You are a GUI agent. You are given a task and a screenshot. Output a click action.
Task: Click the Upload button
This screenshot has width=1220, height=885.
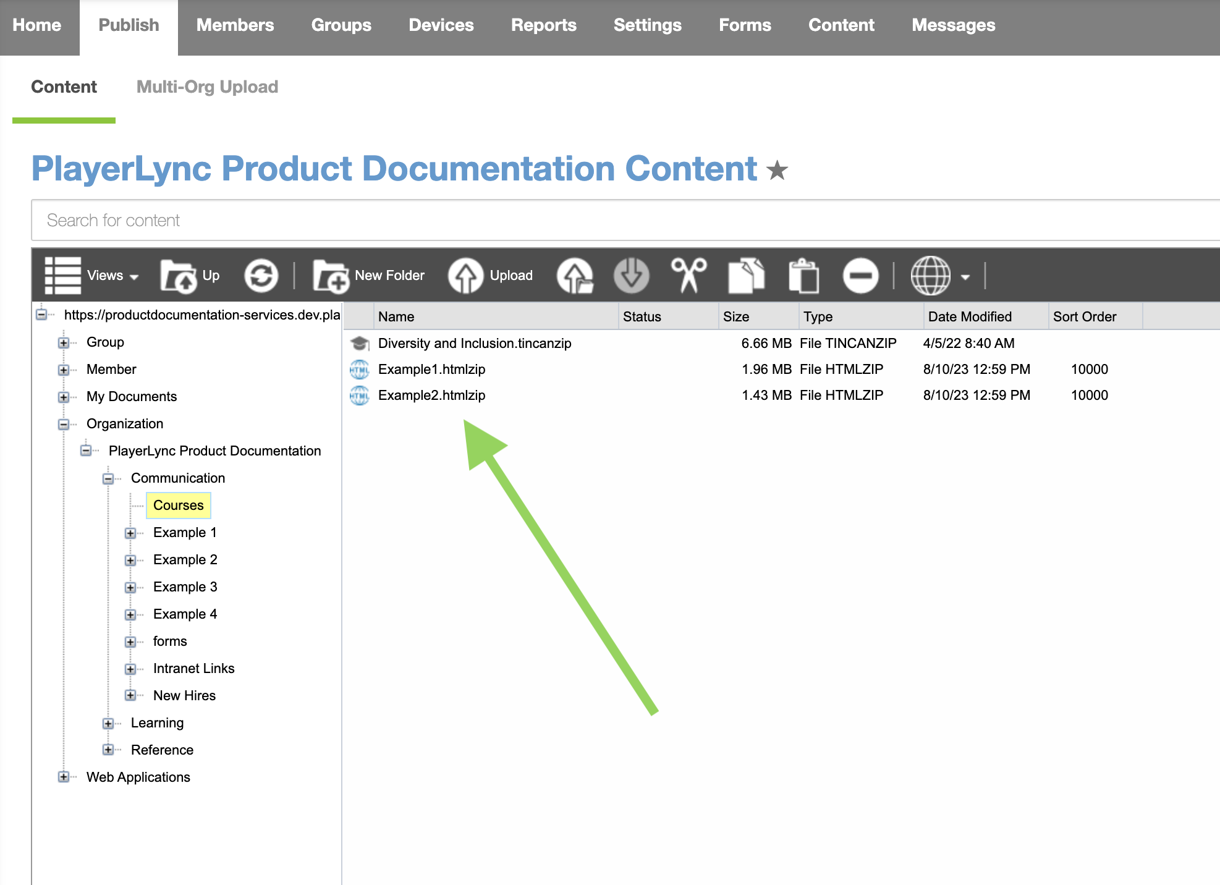coord(490,276)
